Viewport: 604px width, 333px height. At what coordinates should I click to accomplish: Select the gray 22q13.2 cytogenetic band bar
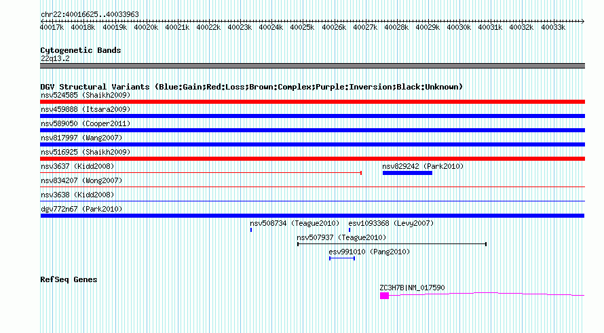coord(312,66)
